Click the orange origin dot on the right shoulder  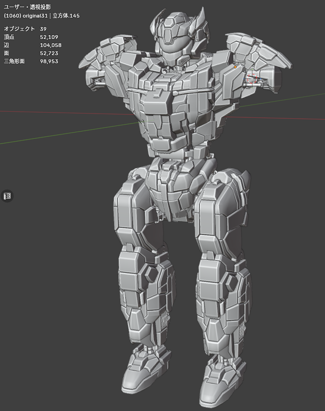(x=235, y=67)
